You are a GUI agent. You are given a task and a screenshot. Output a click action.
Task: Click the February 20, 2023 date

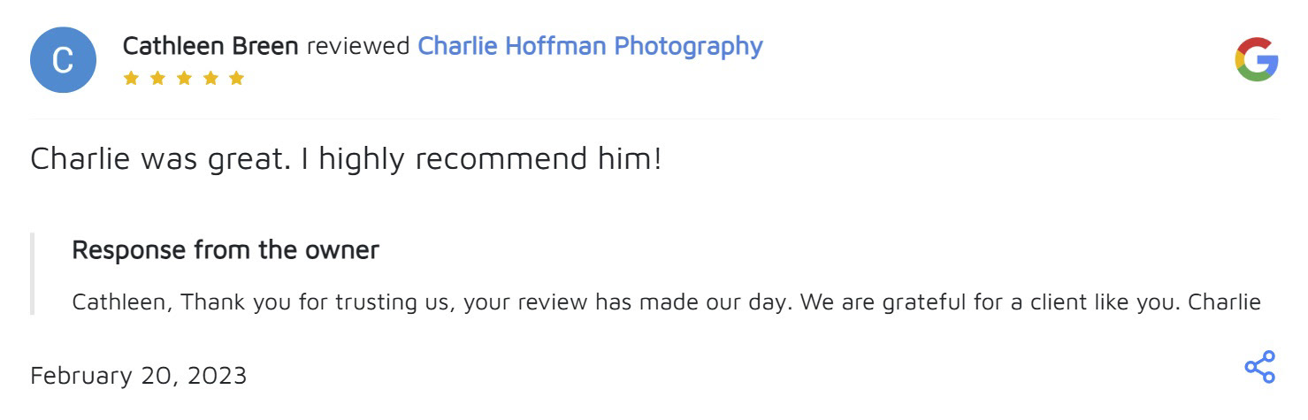139,376
